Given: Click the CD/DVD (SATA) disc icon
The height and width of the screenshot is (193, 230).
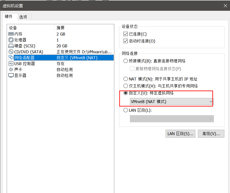Looking at the screenshot, I should tap(11, 52).
